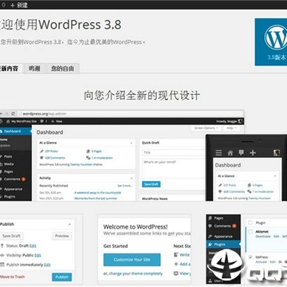Open the hamburger menu on the phone mockup
This screenshot has height=287, width=287.
point(218,153)
